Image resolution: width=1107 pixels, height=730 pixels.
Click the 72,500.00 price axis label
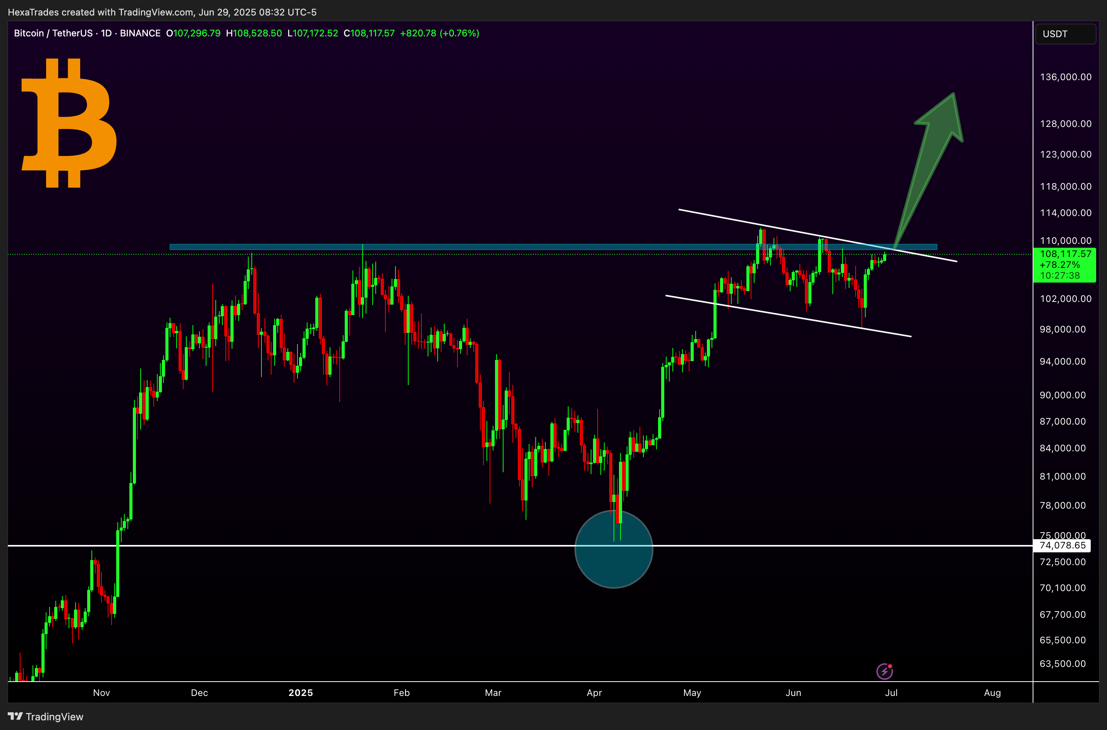pyautogui.click(x=1063, y=562)
